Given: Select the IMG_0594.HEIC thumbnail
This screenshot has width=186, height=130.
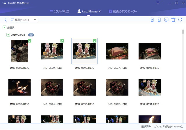Looking at the screenshot, I should point(52,87).
